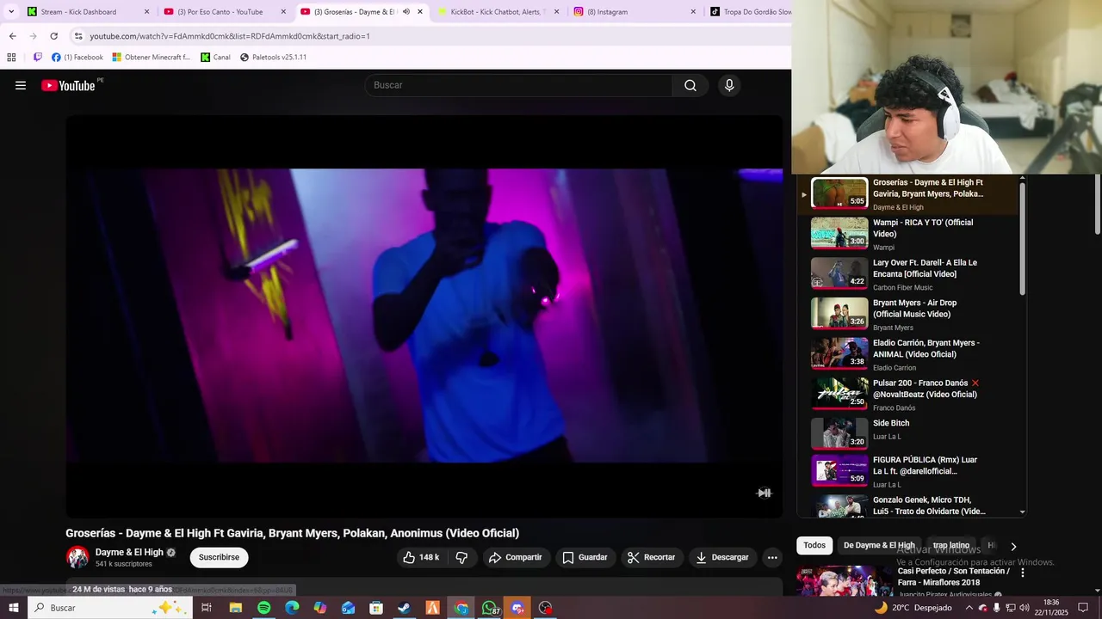Click the video player to pause playback

point(424,316)
